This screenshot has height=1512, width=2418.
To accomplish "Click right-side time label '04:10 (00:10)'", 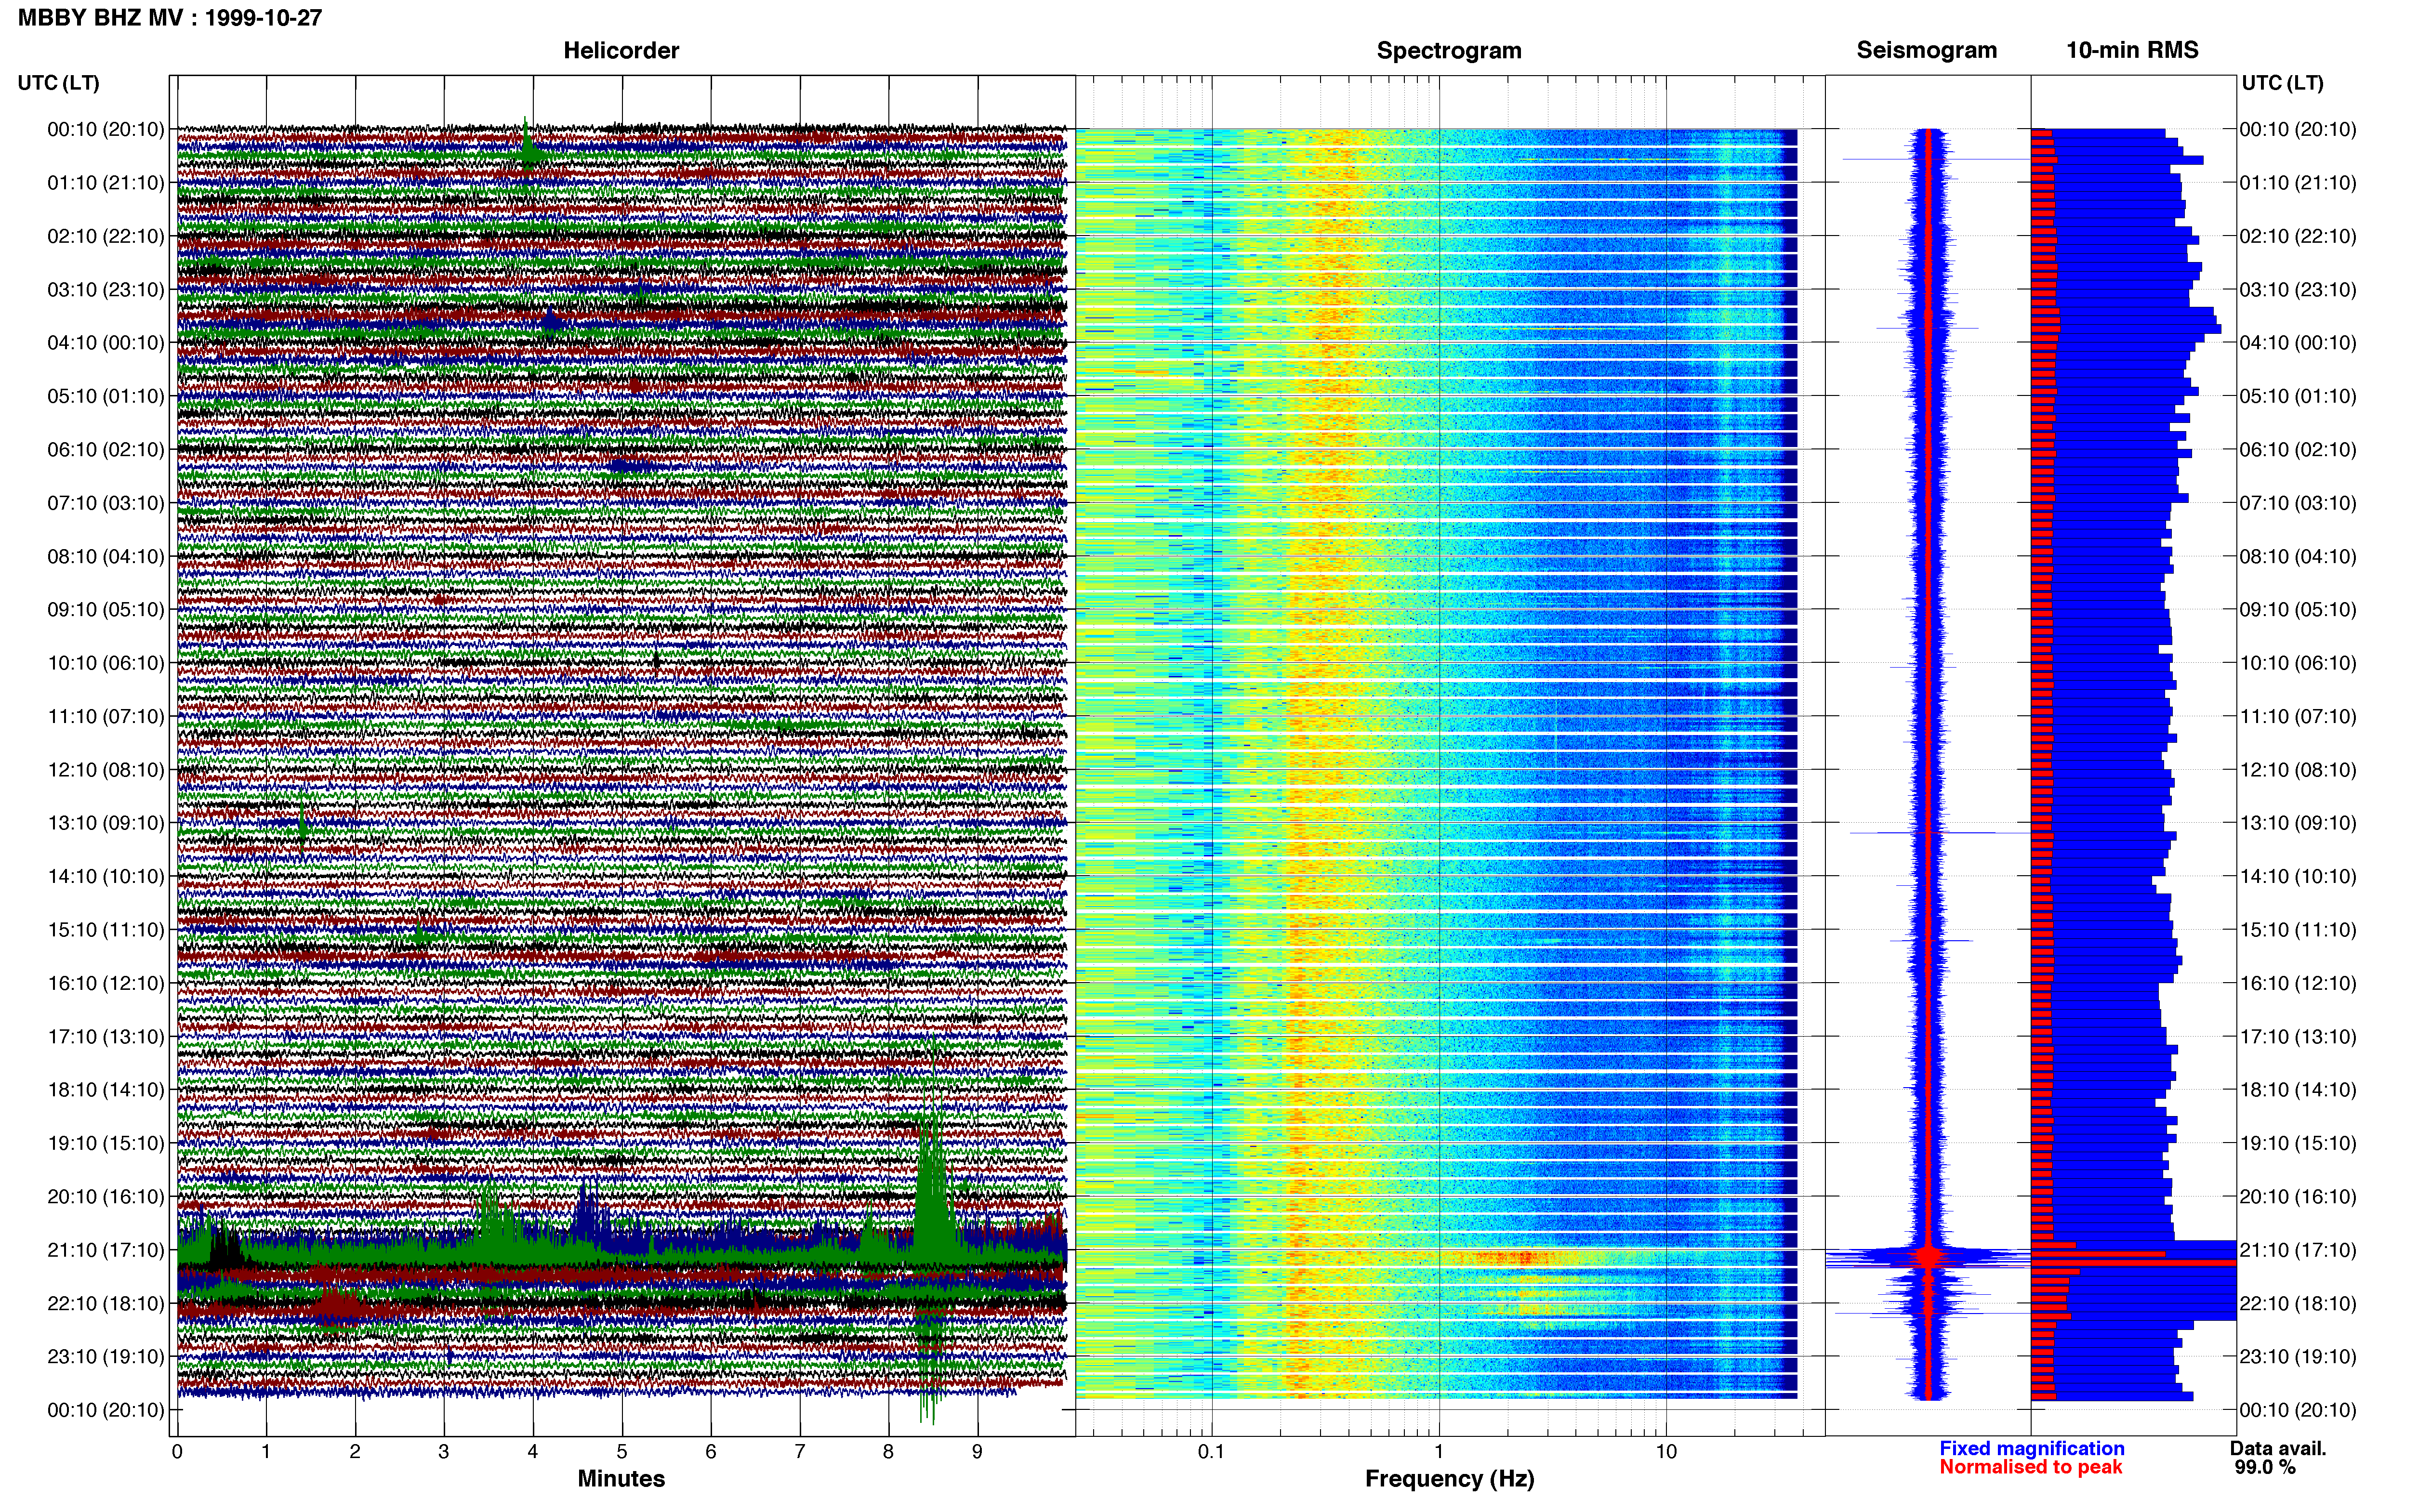I will [x=2298, y=342].
